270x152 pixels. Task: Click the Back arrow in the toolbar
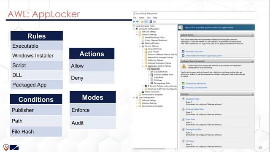[x=134, y=22]
